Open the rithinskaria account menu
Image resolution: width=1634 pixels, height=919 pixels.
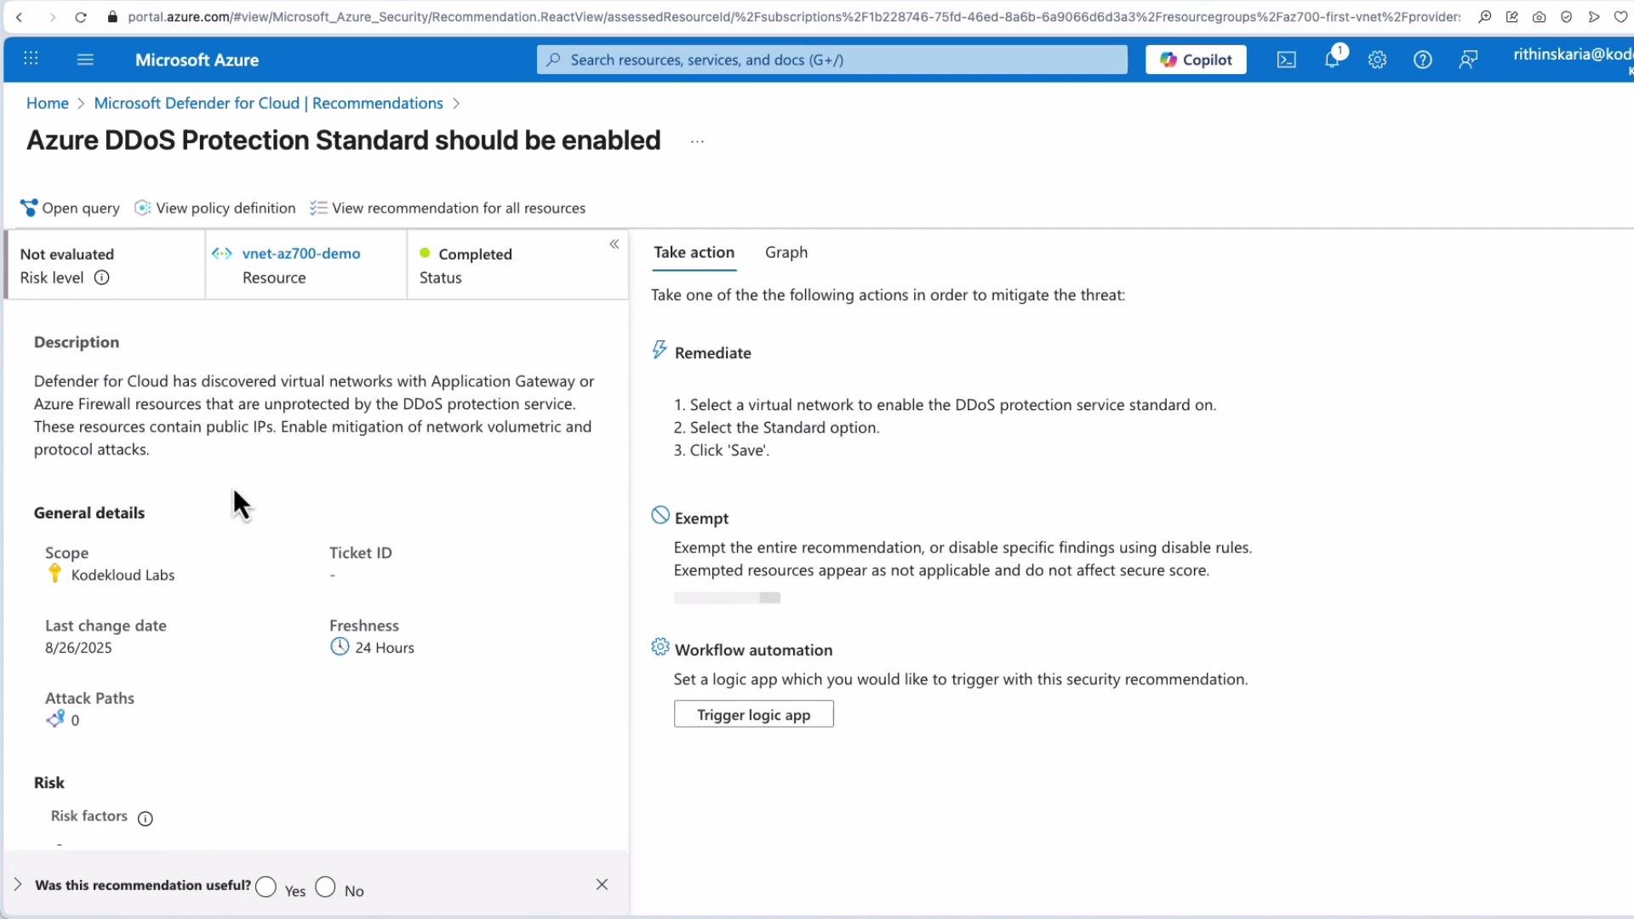click(1573, 60)
